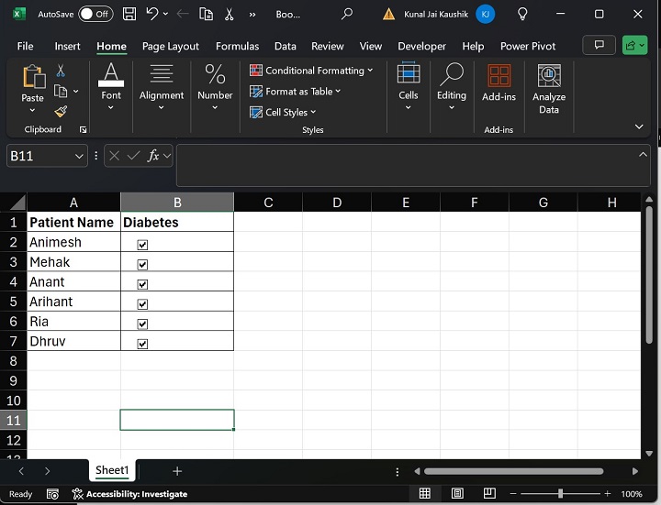The image size is (661, 505).
Task: Open the search magnifier in title bar
Action: point(346,14)
